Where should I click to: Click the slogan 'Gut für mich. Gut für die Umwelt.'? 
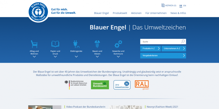coord(64,11)
